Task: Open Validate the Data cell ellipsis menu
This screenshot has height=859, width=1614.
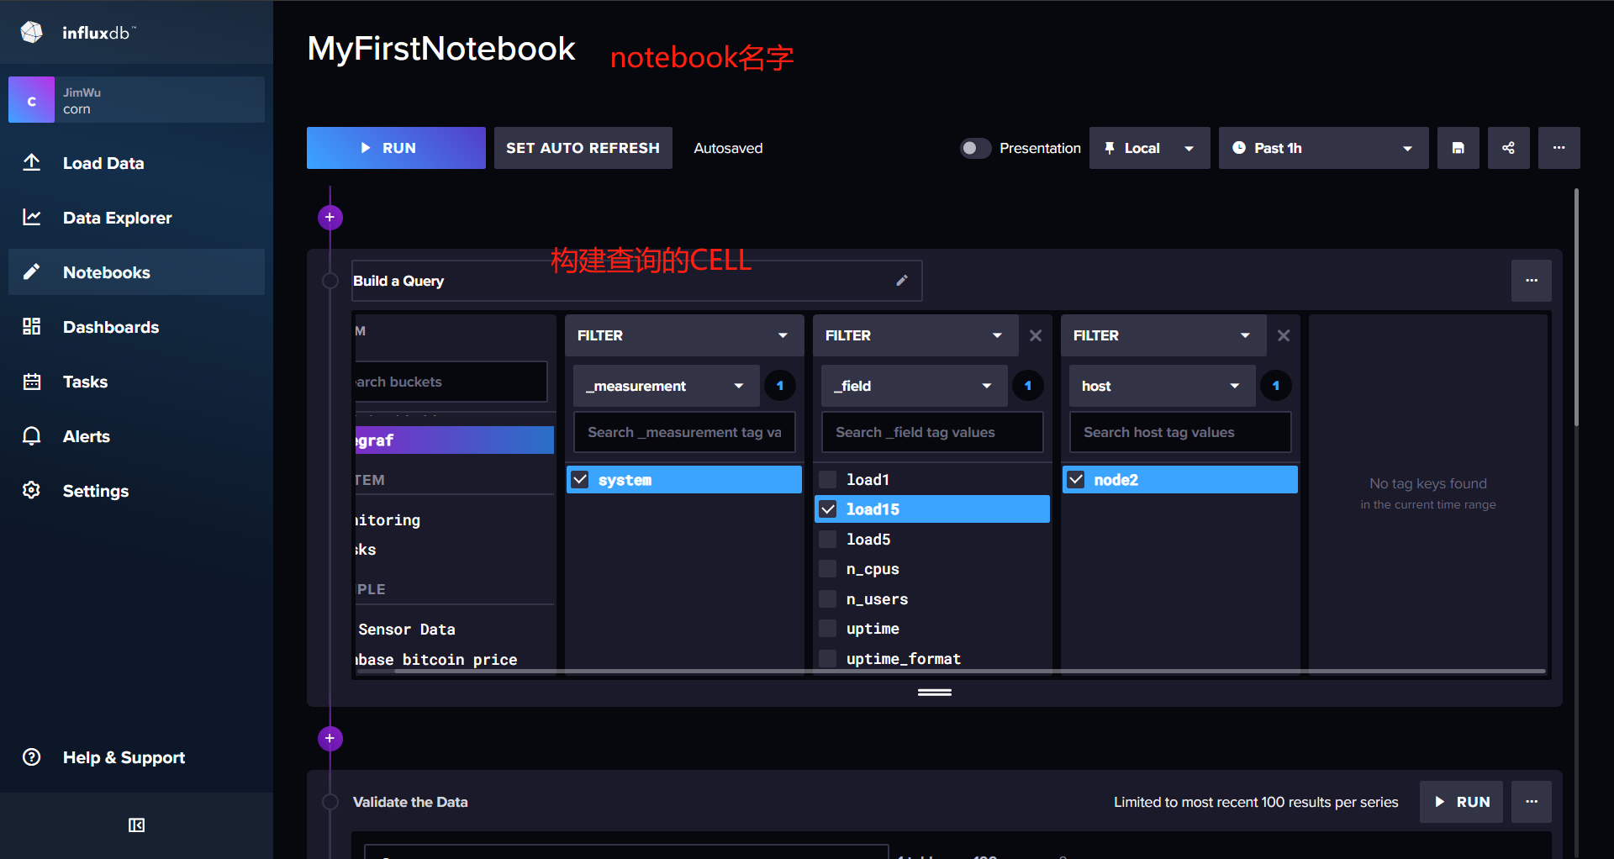Action: [1532, 802]
